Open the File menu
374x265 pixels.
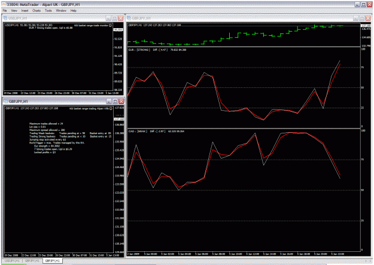[x=5, y=11]
